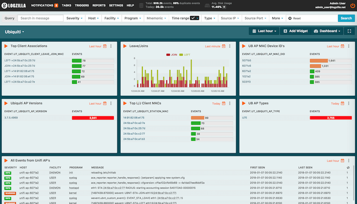This screenshot has width=357, height=204.
Task: Open options menu of All Events widget
Action: 349,161
